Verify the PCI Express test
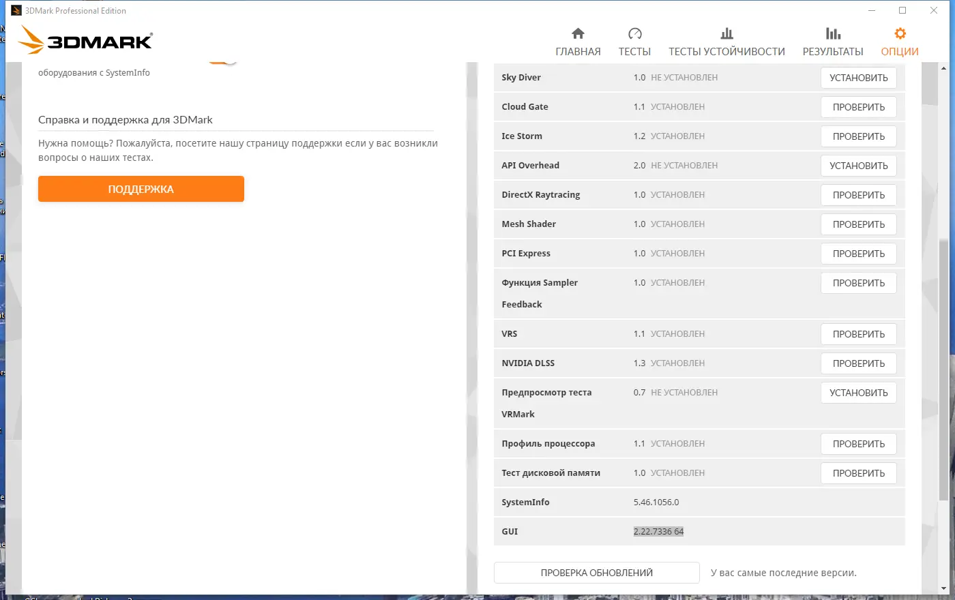 [x=859, y=254]
